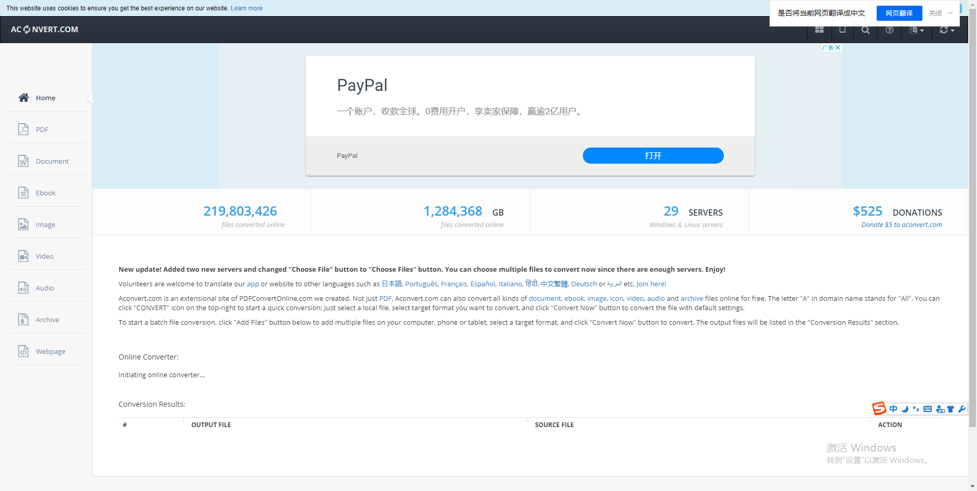This screenshot has width=977, height=491.
Task: Click the Français language link
Action: tap(454, 284)
